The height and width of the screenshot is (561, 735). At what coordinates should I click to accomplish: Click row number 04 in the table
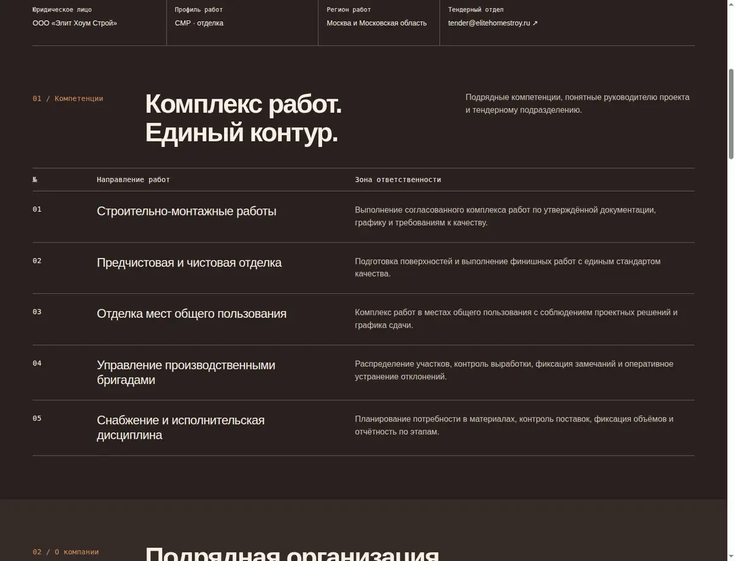click(x=37, y=363)
